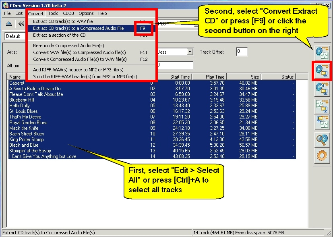The width and height of the screenshot is (333, 237).
Task: Click the CDDB magnifier lookup icon
Action: coord(322,140)
